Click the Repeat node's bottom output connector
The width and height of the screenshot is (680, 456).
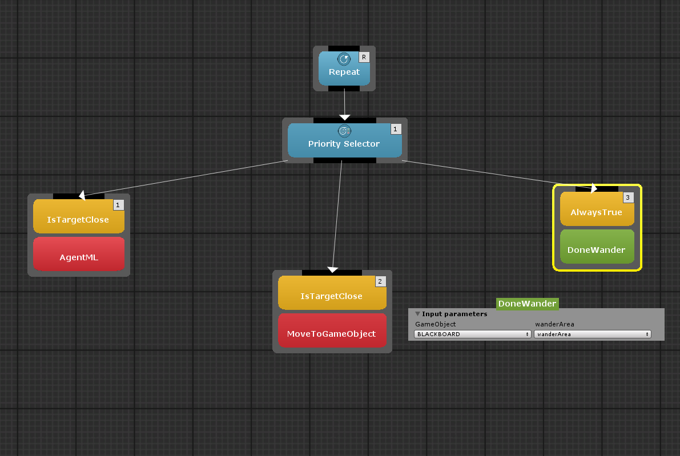pos(344,88)
